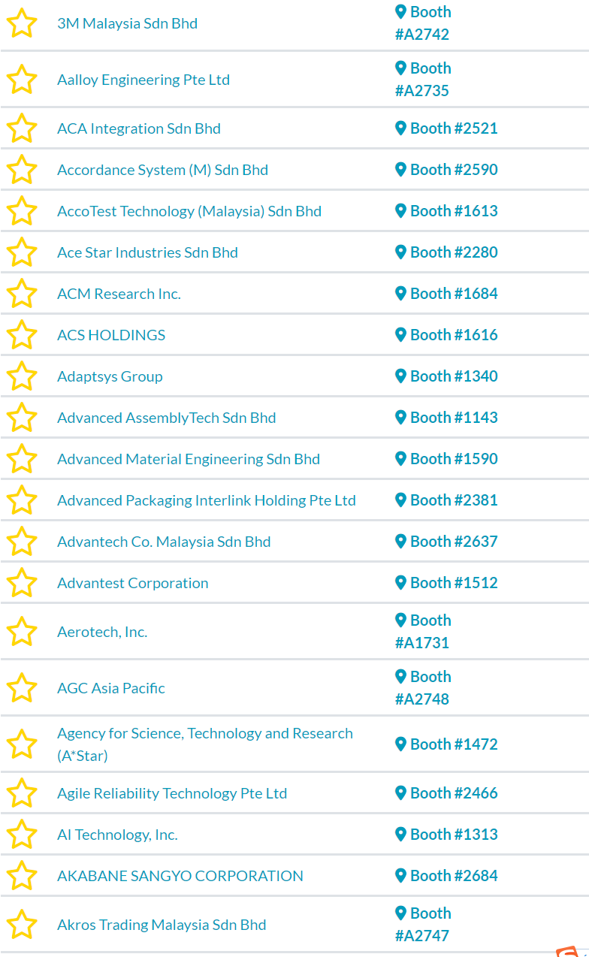
Task: View AccoTest Technology (Malaysia) Sdn Bhd details
Action: click(189, 211)
